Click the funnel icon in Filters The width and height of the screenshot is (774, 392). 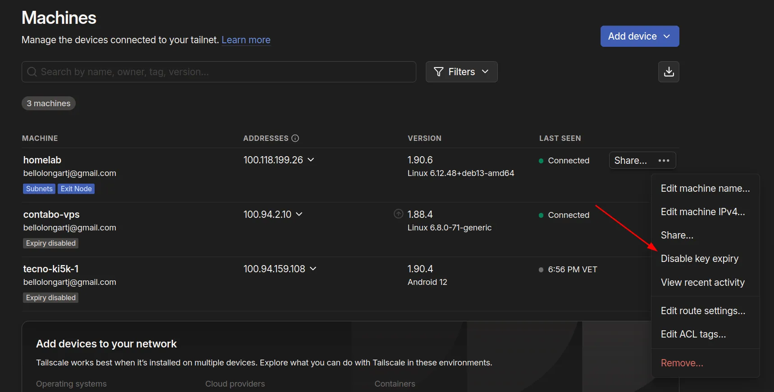438,72
